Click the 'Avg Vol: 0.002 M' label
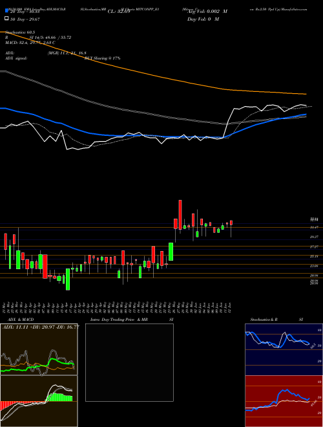 [x=207, y=12]
